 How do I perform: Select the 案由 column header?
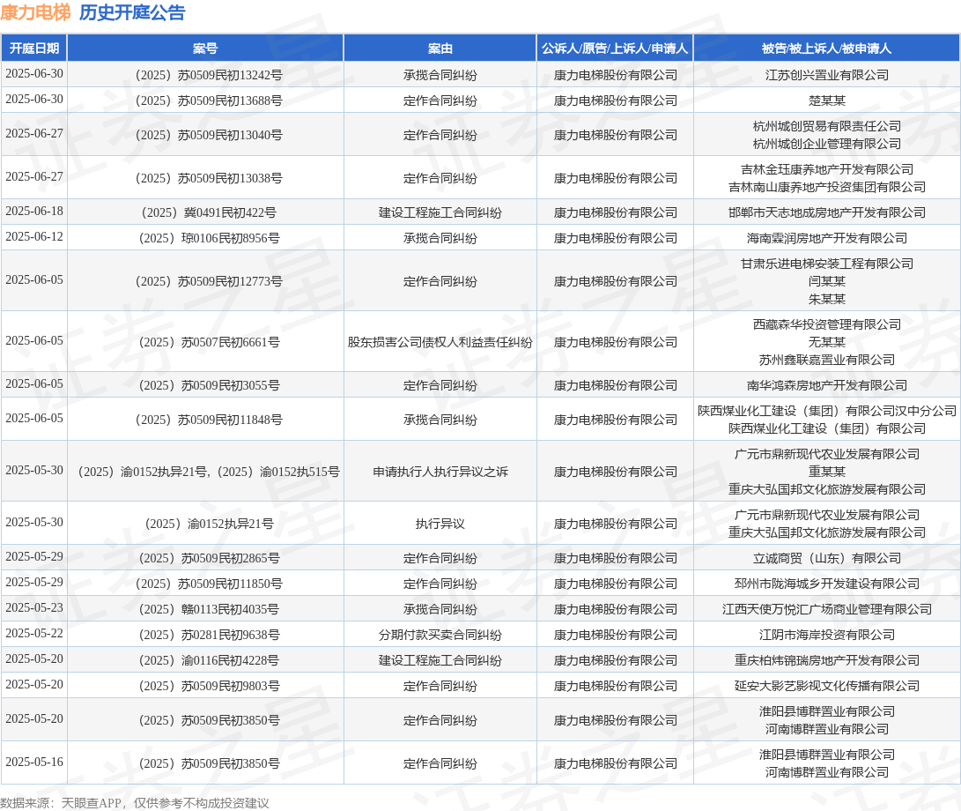pos(440,48)
